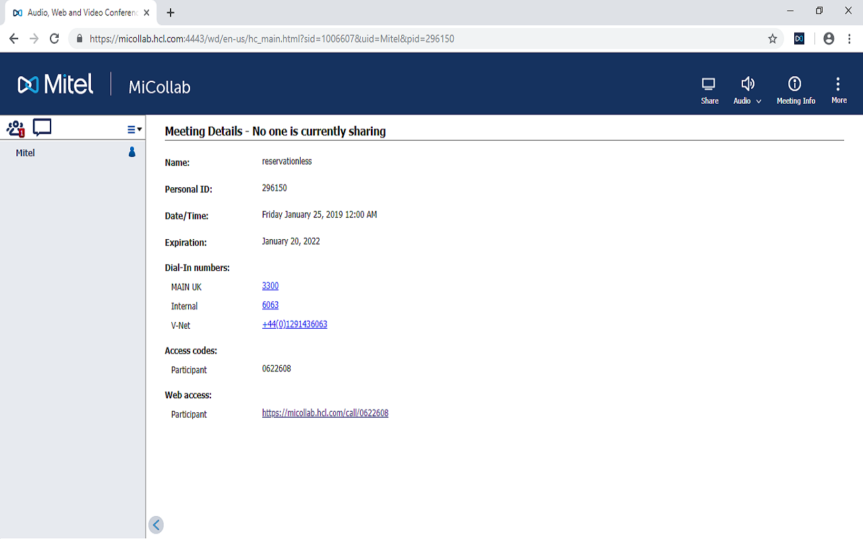Image resolution: width=863 pixels, height=539 pixels.
Task: Click the address bar URL
Action: [272, 39]
